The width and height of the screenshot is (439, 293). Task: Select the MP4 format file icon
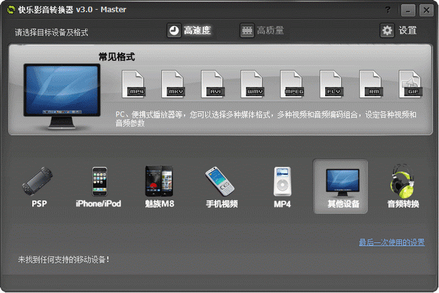[x=134, y=84]
